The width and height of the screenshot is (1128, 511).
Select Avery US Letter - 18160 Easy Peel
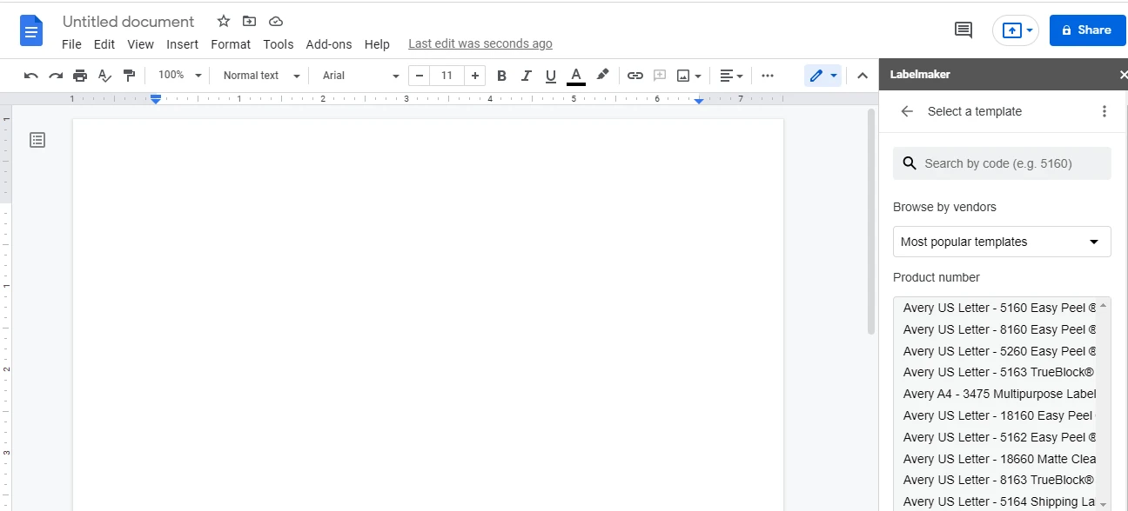coord(999,415)
